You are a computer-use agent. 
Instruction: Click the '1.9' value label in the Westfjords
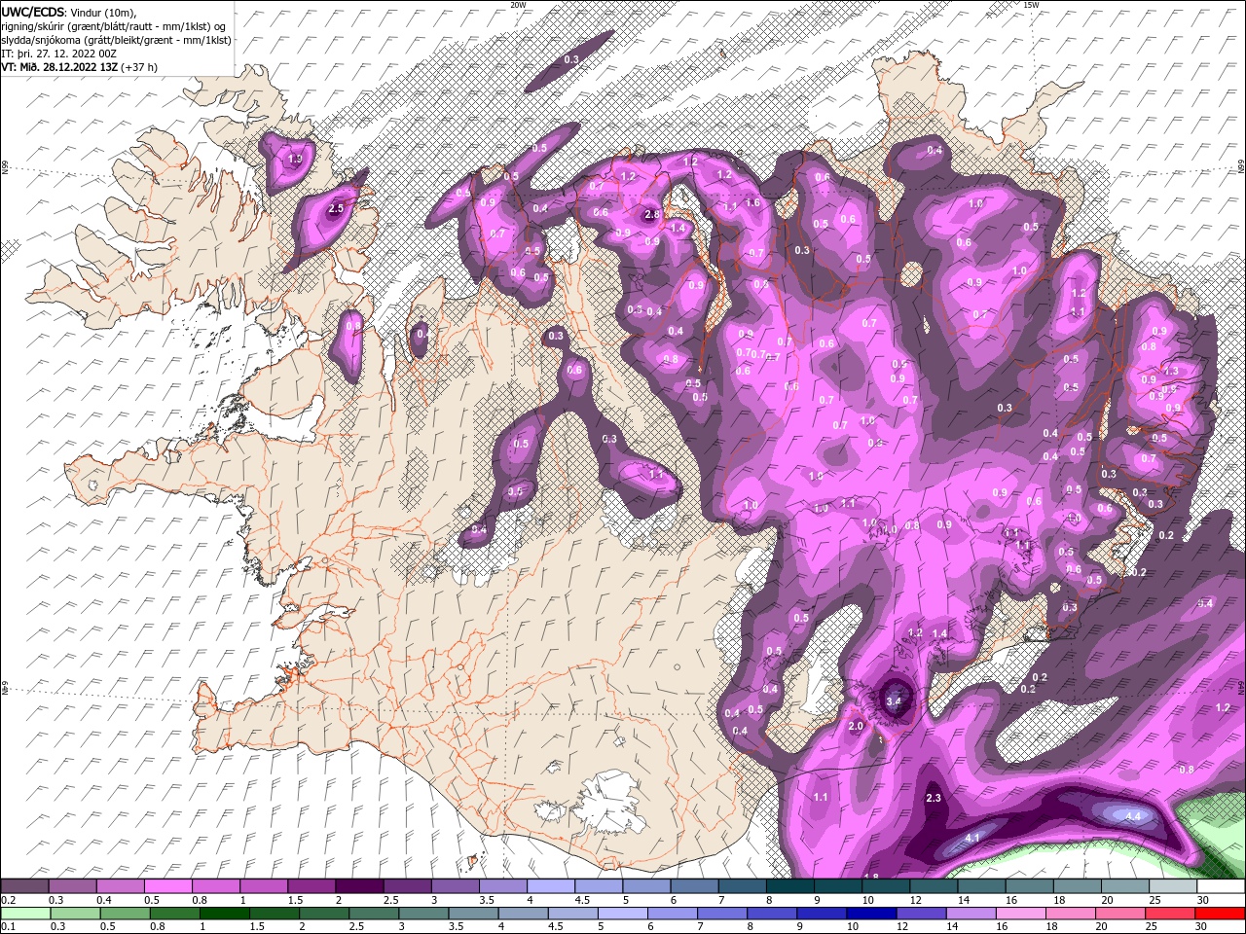pyautogui.click(x=295, y=158)
